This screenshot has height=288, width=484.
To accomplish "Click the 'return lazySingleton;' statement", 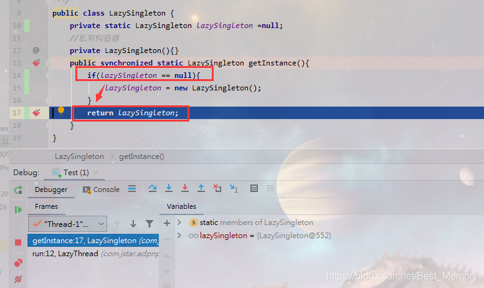I will (x=133, y=113).
